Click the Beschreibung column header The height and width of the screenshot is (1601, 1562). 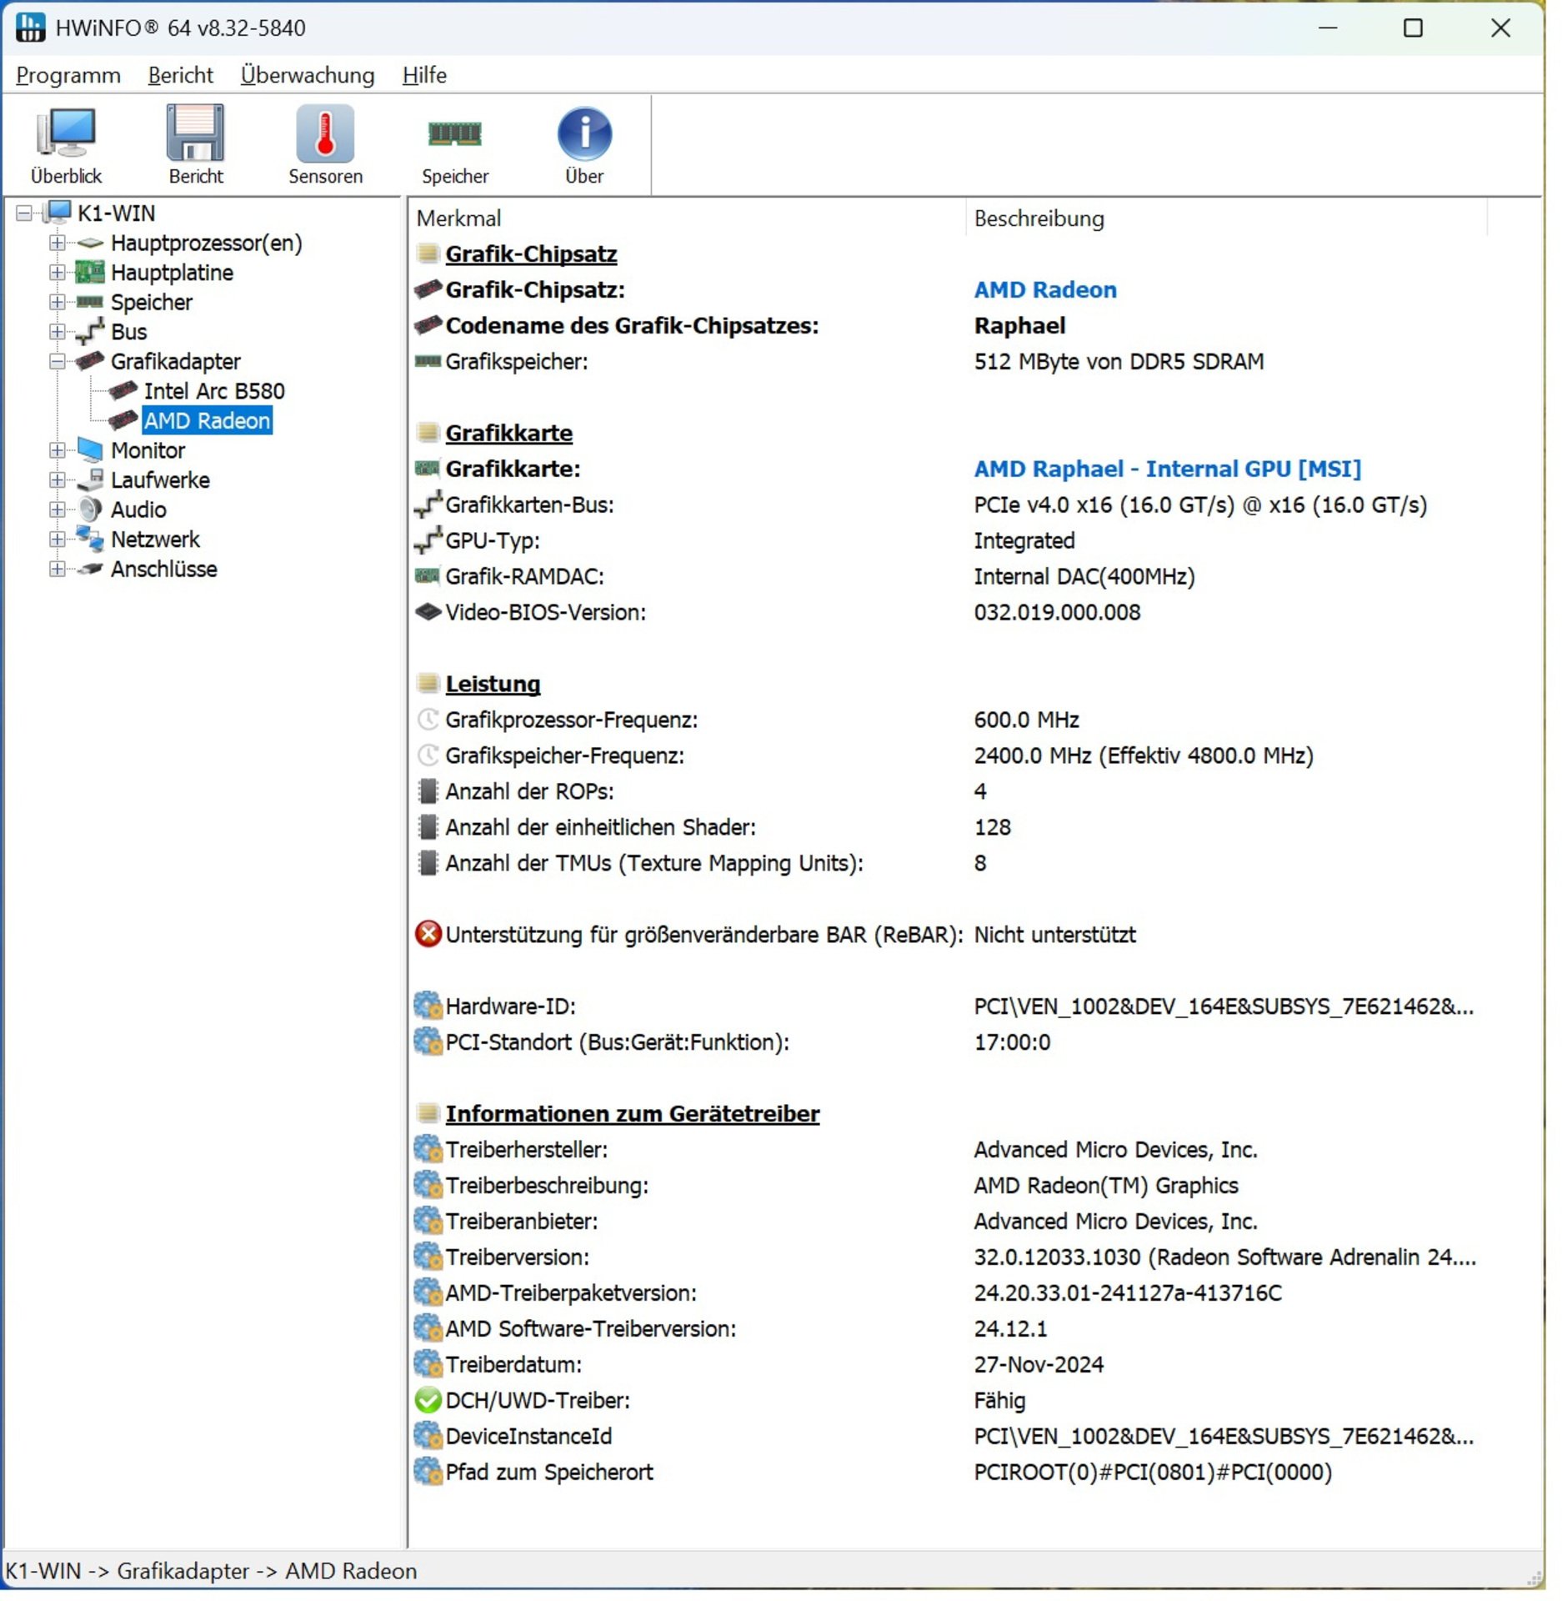pos(1227,219)
